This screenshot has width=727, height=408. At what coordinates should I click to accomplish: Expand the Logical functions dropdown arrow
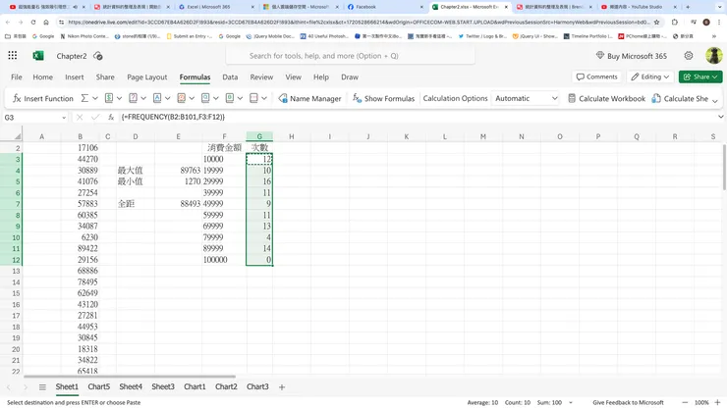tap(143, 98)
